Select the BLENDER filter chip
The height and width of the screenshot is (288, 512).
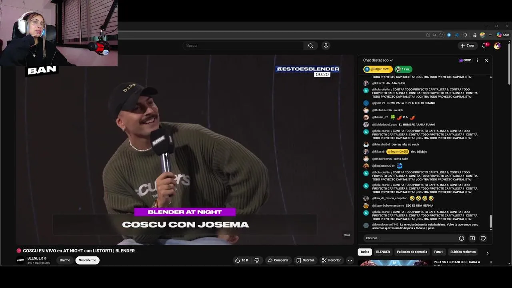coord(383,252)
